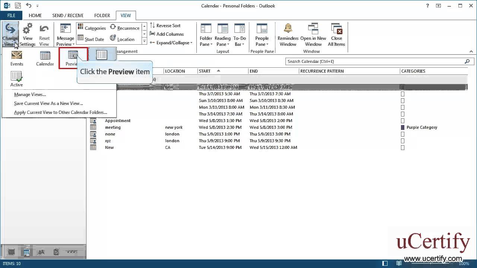Click the search magnifier icon
The width and height of the screenshot is (477, 268).
click(x=467, y=61)
